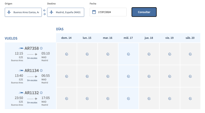Click the AR1132 flight number
Screen dimensions: 205x113
tap(32, 93)
